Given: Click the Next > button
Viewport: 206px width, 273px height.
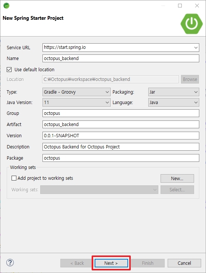Looking at the screenshot, I should tap(111, 263).
